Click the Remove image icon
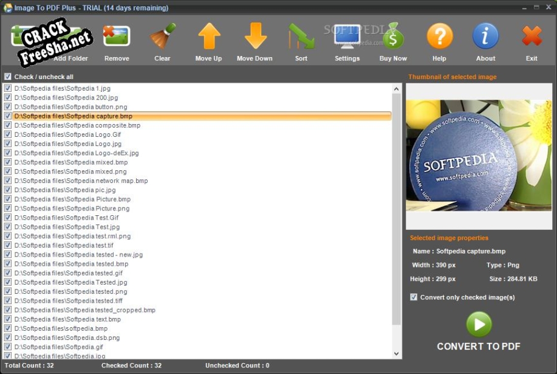Screen dimensions: 557x374 [x=117, y=38]
